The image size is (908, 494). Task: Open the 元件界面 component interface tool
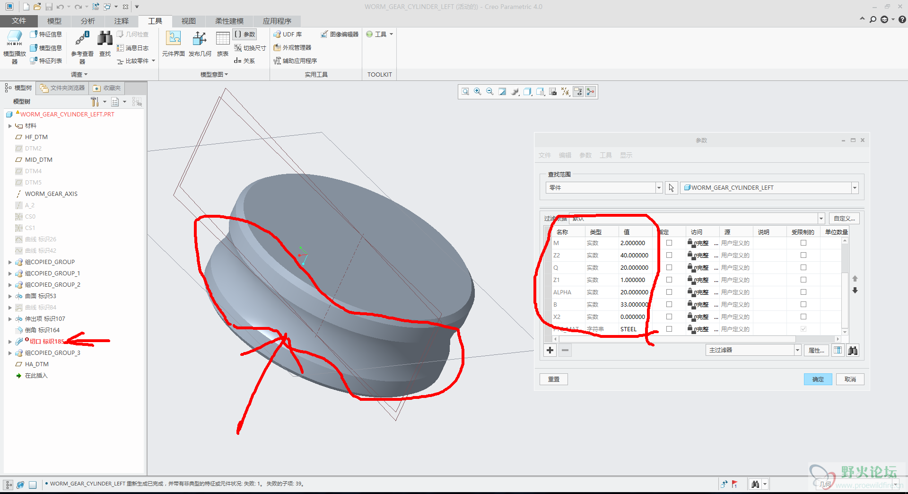[x=173, y=44]
